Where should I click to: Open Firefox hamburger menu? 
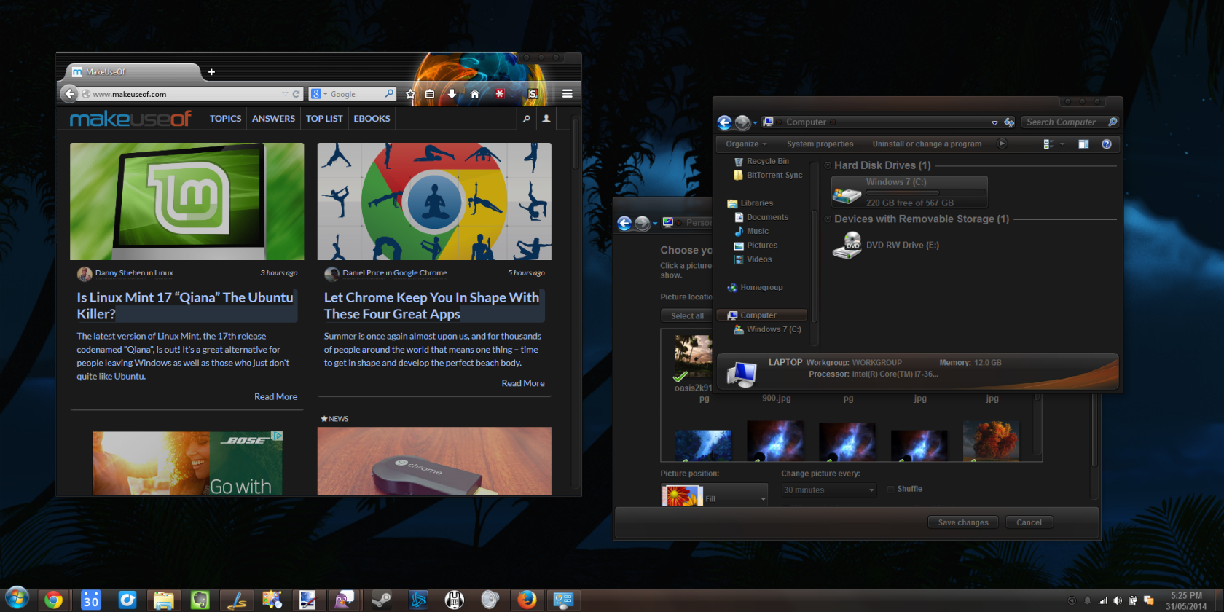567,94
